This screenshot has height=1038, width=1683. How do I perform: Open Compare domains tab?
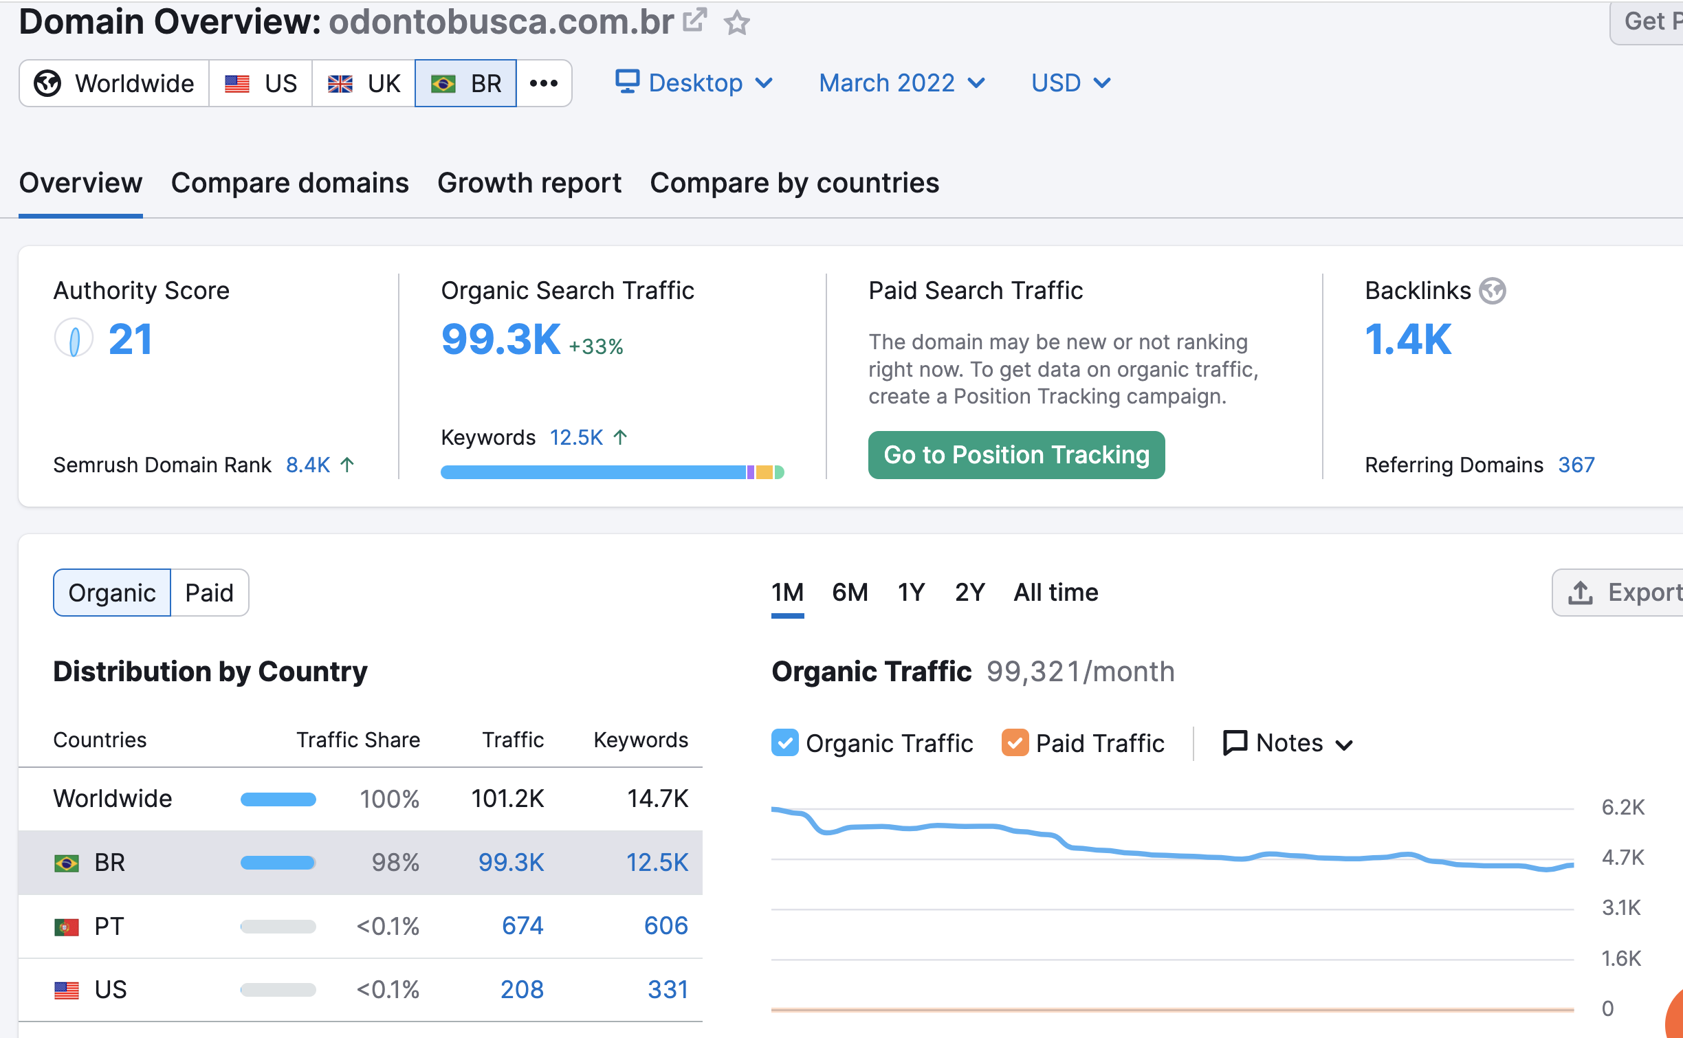289,183
